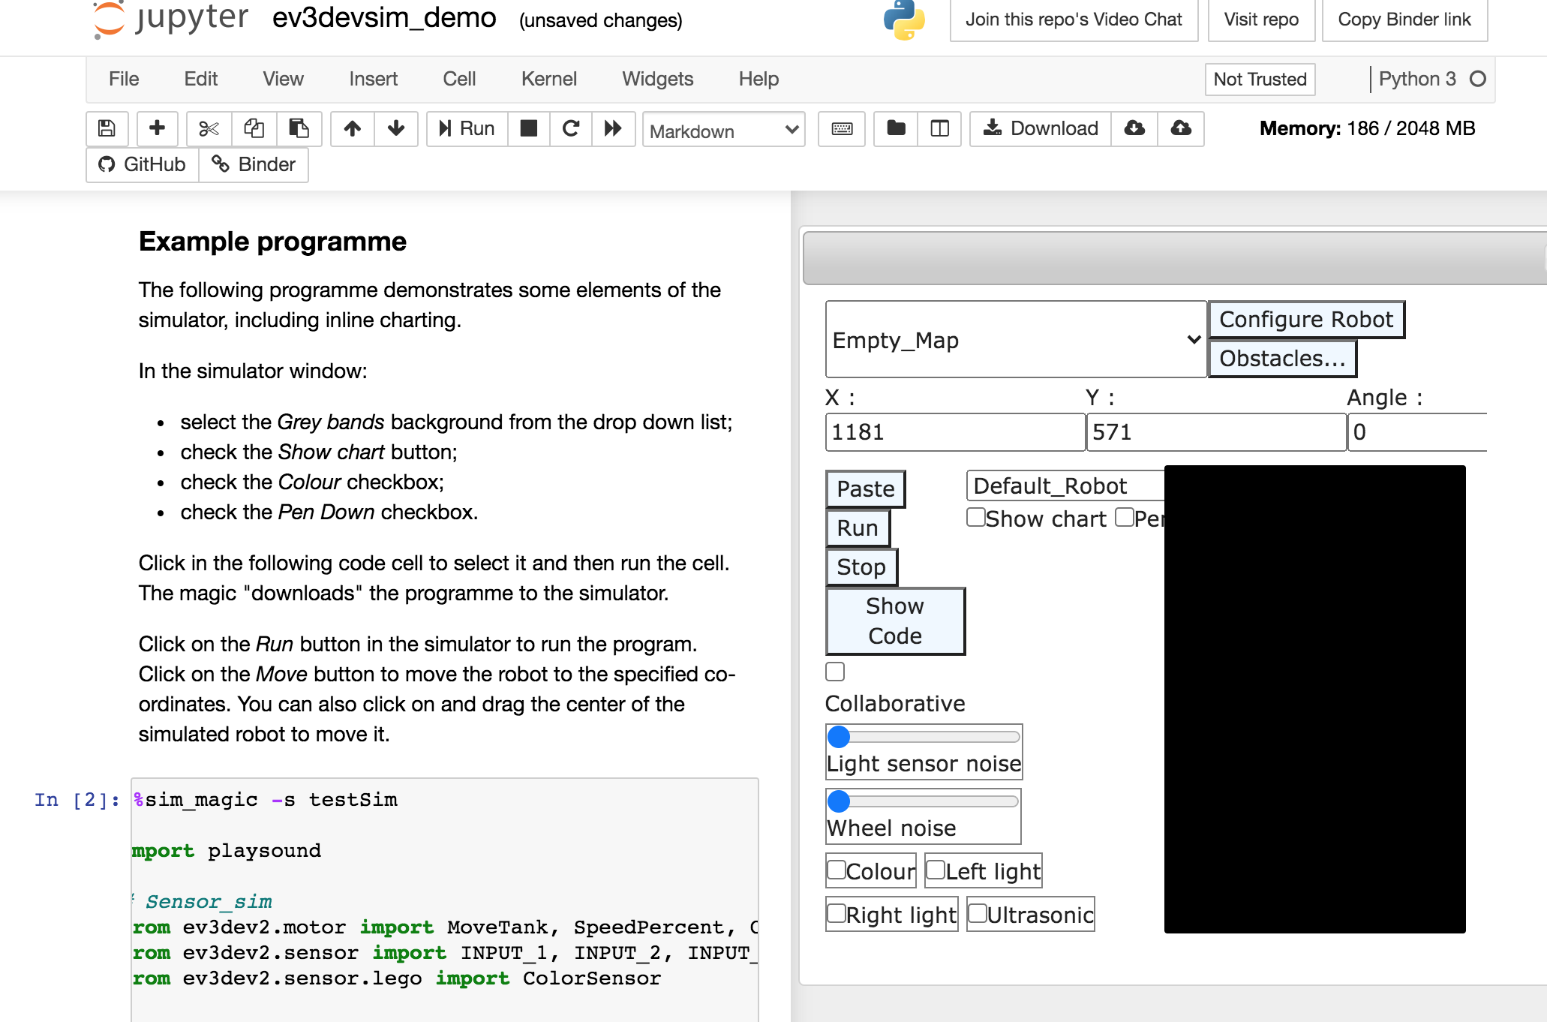Click the Show Code button
This screenshot has height=1022, width=1547.
pos(894,621)
